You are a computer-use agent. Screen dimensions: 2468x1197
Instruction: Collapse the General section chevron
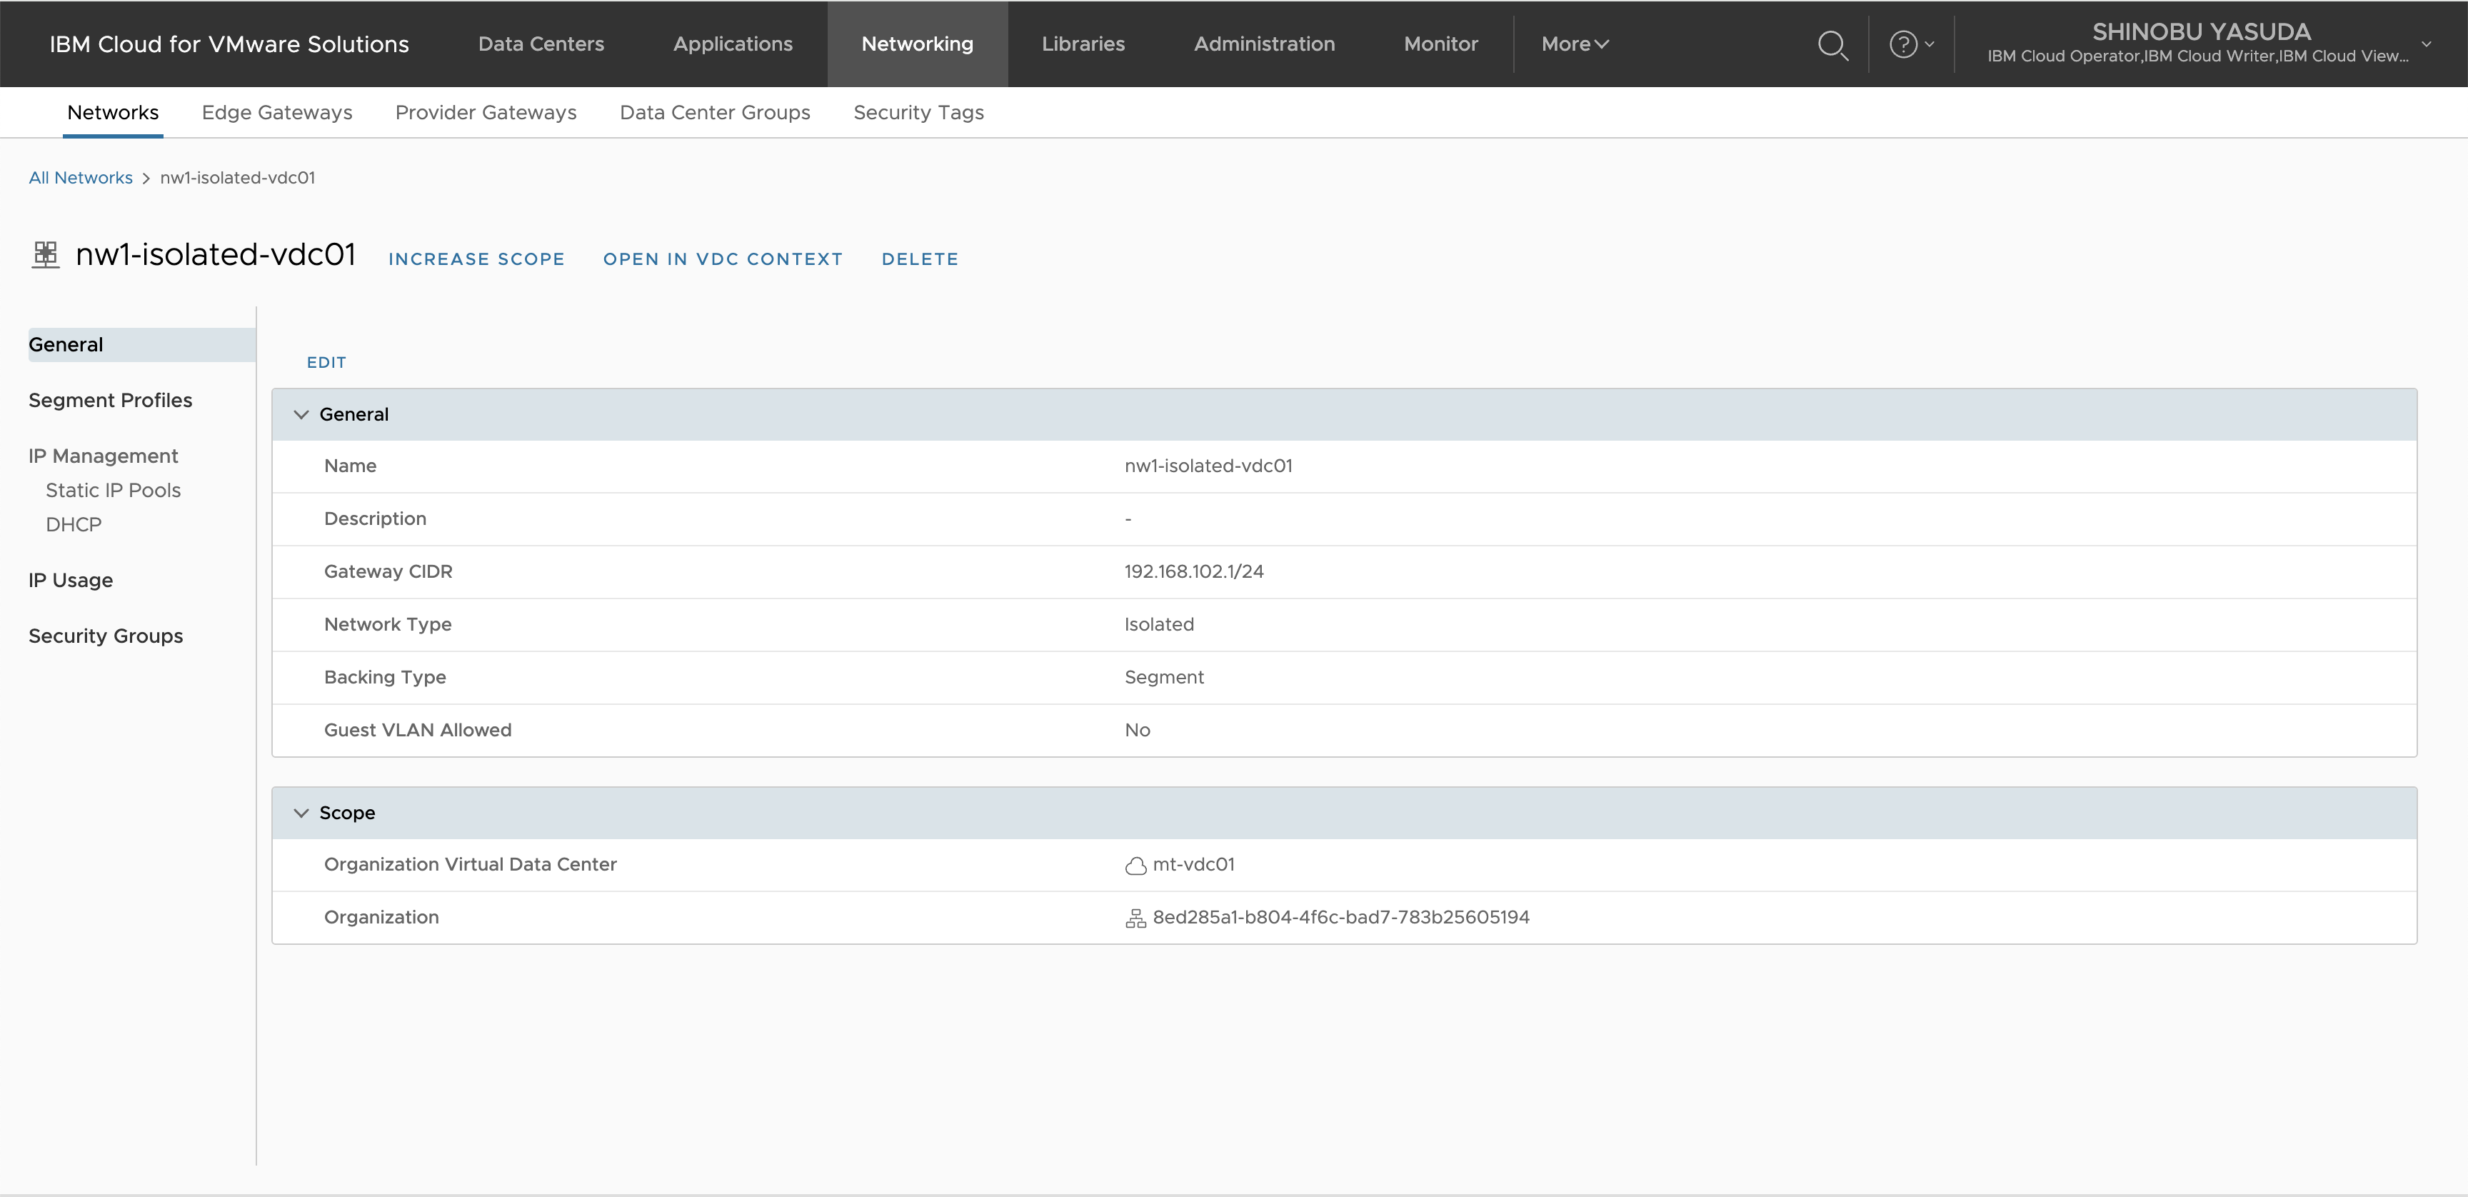tap(301, 414)
